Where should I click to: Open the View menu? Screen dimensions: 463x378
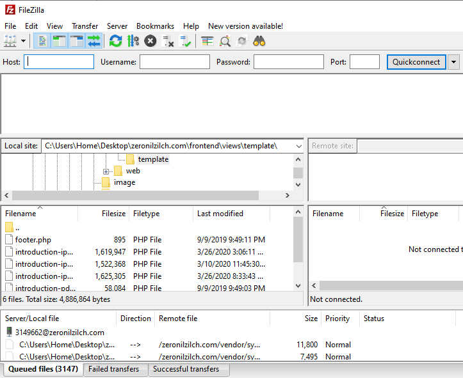coord(54,26)
